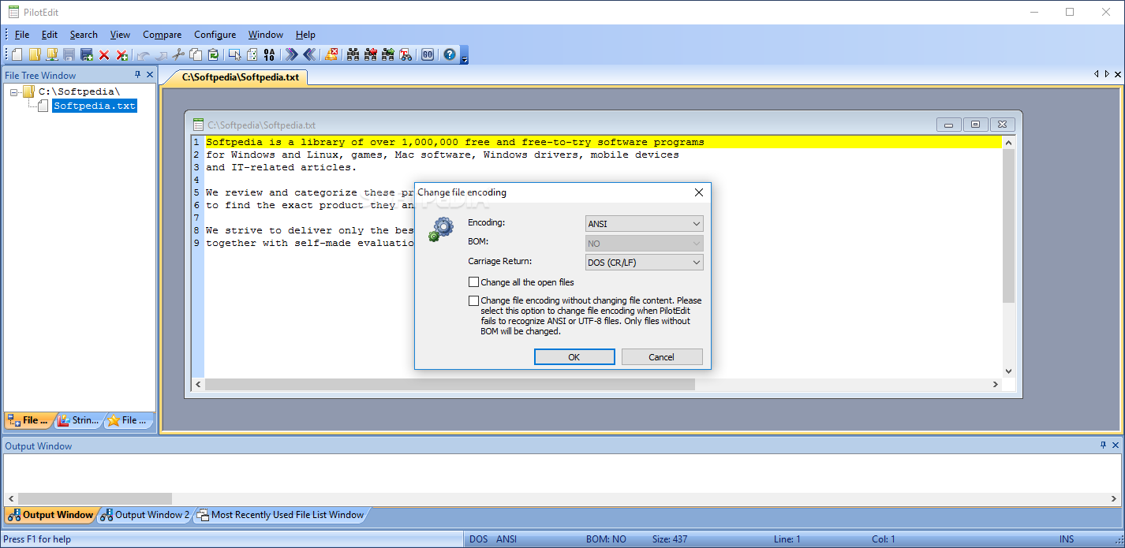Pin the File Tree Window panel
1125x548 pixels.
pyautogui.click(x=138, y=75)
